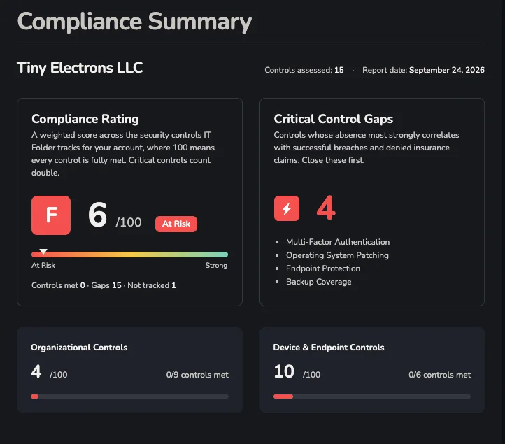Click the compliance rating description paragraph
Screen dimensions: 505x444
[x=123, y=154]
